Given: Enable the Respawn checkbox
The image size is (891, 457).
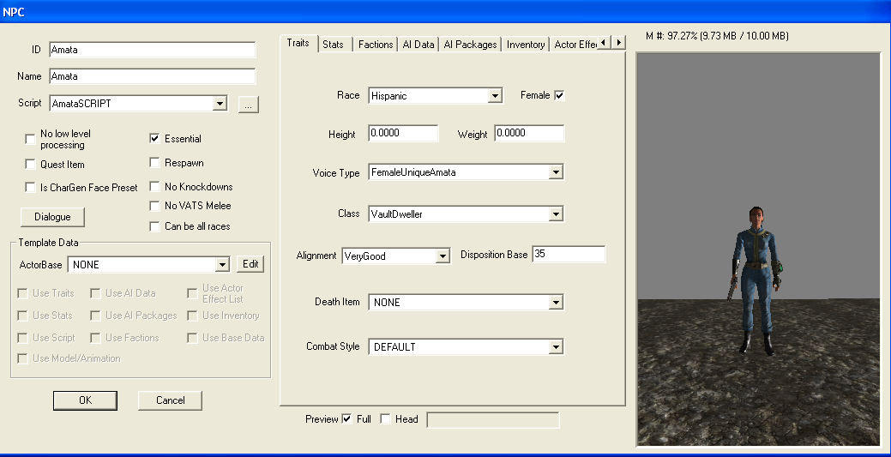Looking at the screenshot, I should [154, 163].
